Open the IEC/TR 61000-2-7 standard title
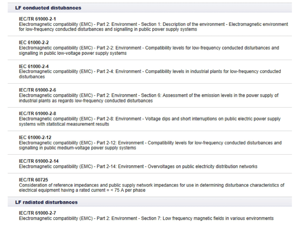 [37, 213]
